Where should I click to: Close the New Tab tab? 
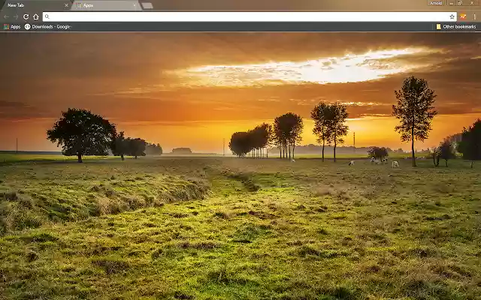click(66, 5)
